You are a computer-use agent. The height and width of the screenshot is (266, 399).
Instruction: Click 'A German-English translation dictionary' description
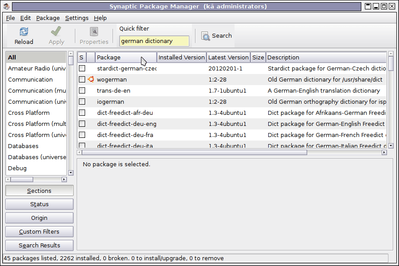pyautogui.click(x=324, y=90)
